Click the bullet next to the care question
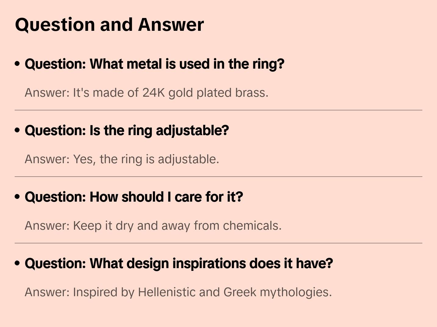Viewport: 437px width, 327px height. [17, 197]
